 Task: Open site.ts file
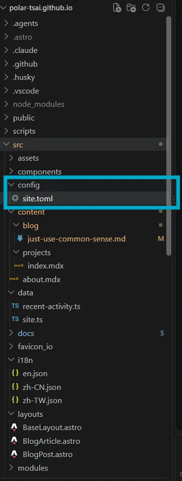[32, 320]
